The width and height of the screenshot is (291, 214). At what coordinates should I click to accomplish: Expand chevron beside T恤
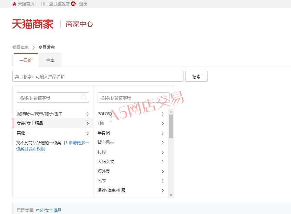pyautogui.click(x=163, y=123)
